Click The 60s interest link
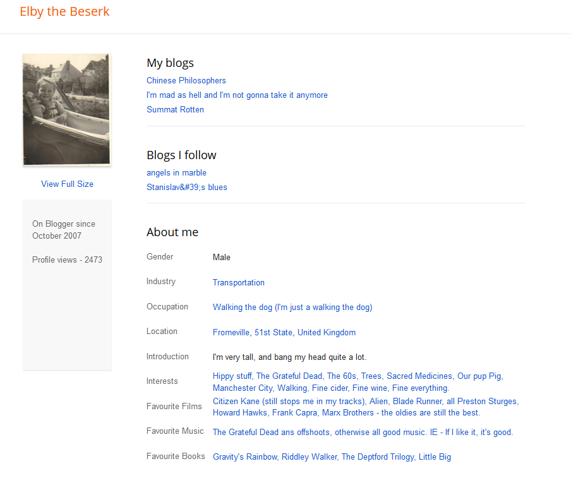571x478 pixels. coord(342,376)
